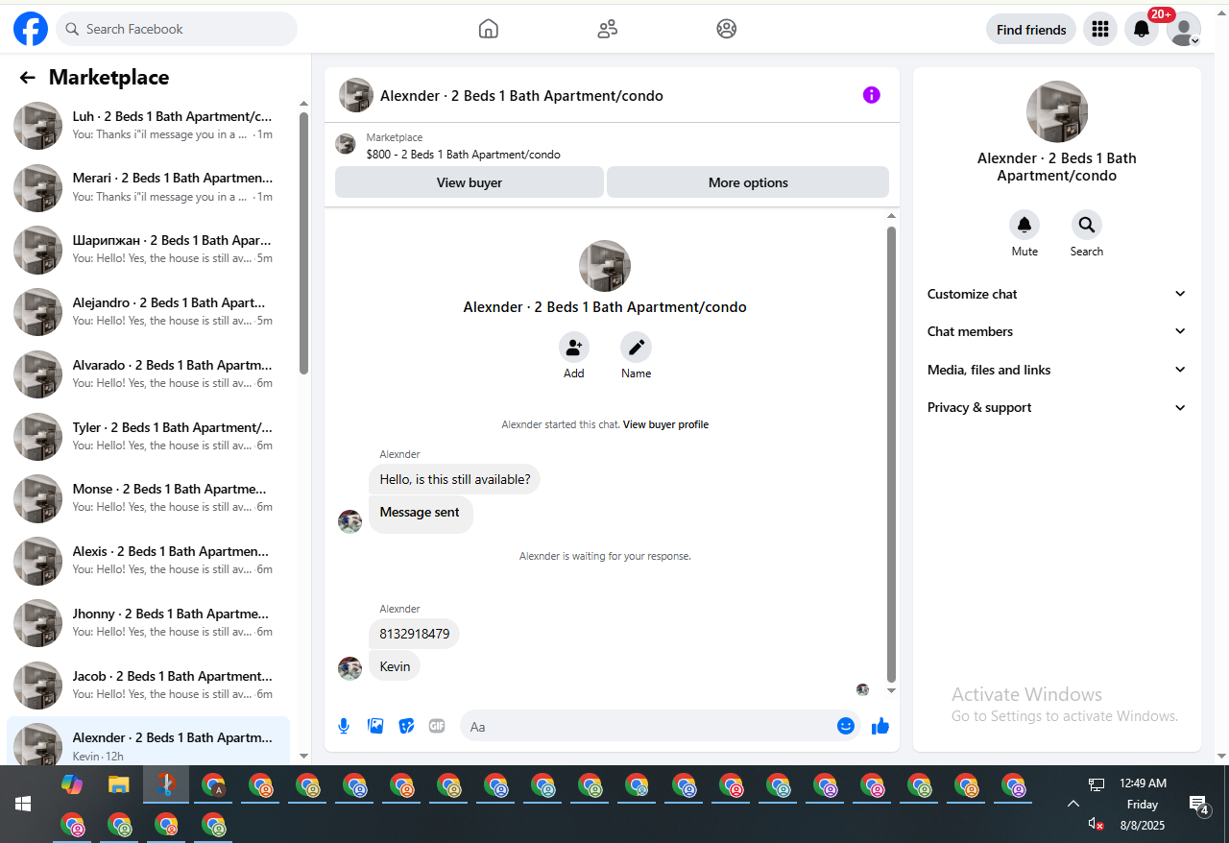Click the conversation list scrollbar
This screenshot has width=1229, height=843.
[x=303, y=243]
